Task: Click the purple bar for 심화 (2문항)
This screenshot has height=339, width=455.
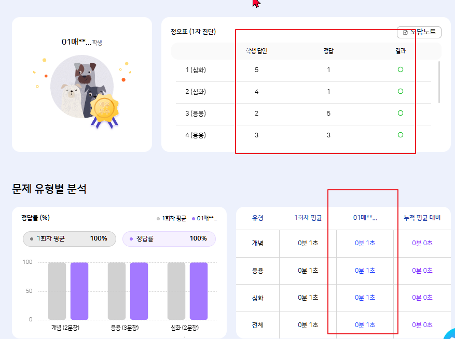Action: coord(198,291)
